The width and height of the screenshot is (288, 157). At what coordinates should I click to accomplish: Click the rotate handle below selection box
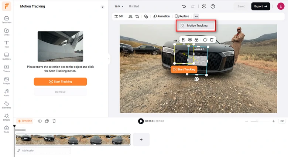pos(196,79)
